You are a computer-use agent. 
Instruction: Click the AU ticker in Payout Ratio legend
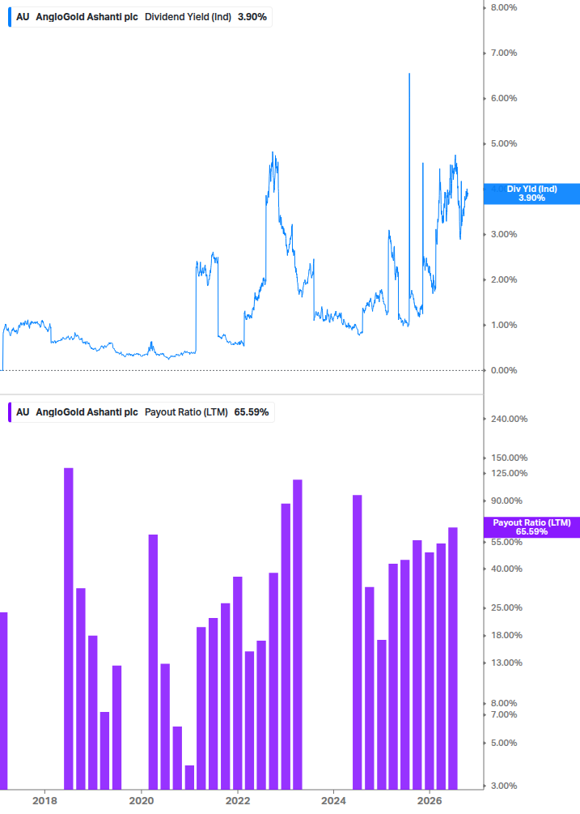(23, 412)
